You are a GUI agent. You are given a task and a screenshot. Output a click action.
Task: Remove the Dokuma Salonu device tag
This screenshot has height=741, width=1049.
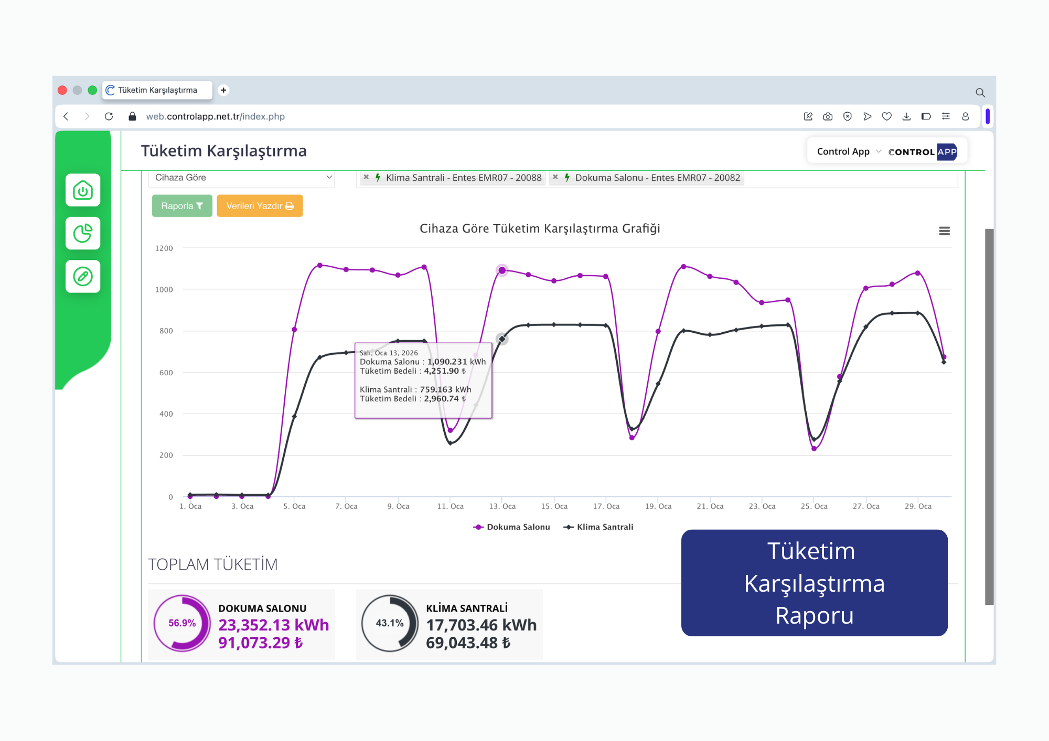tap(555, 177)
